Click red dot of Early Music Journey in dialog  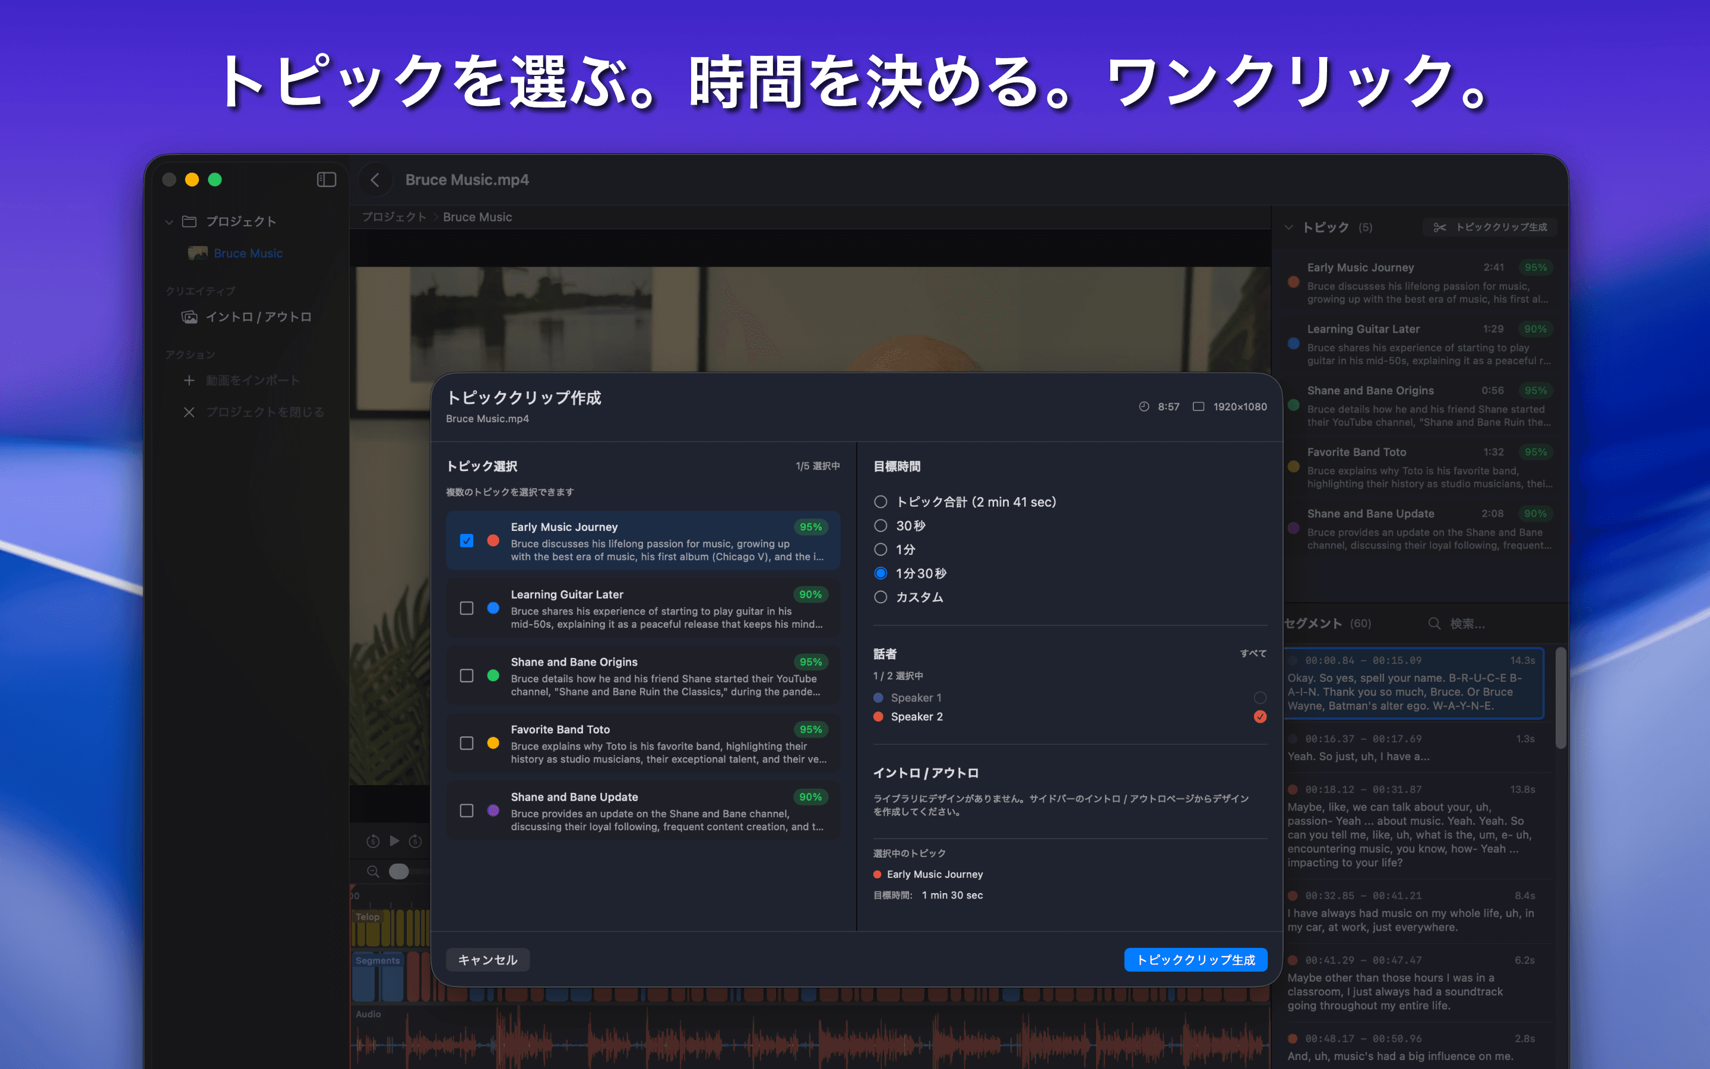tap(493, 541)
